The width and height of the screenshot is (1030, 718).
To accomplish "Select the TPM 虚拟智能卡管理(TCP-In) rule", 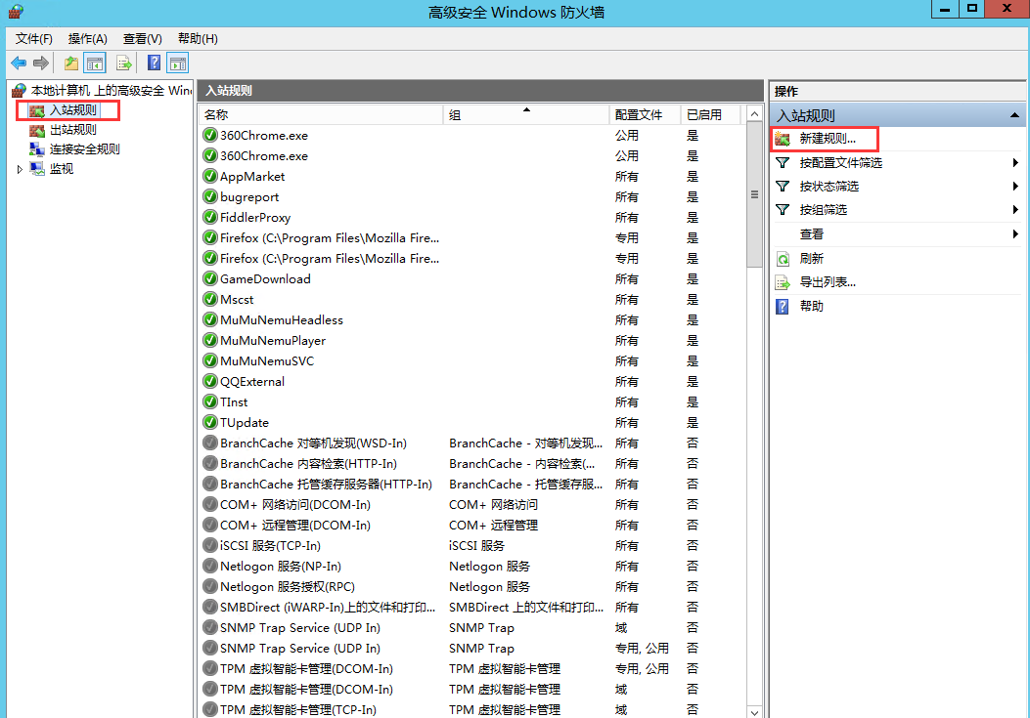I will click(471, 709).
